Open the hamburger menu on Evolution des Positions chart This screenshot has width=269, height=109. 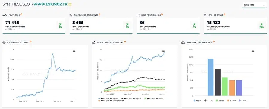pyautogui.click(x=163, y=51)
